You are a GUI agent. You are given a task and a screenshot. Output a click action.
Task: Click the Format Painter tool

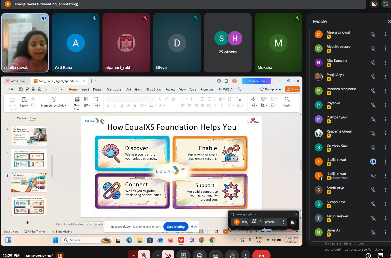[12, 104]
